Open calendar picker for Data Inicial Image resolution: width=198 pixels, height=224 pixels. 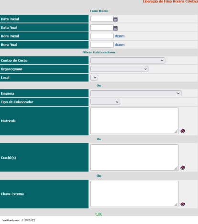[x=115, y=20]
